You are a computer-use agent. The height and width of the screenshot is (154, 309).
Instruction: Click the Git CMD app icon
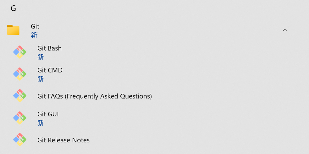point(19,74)
